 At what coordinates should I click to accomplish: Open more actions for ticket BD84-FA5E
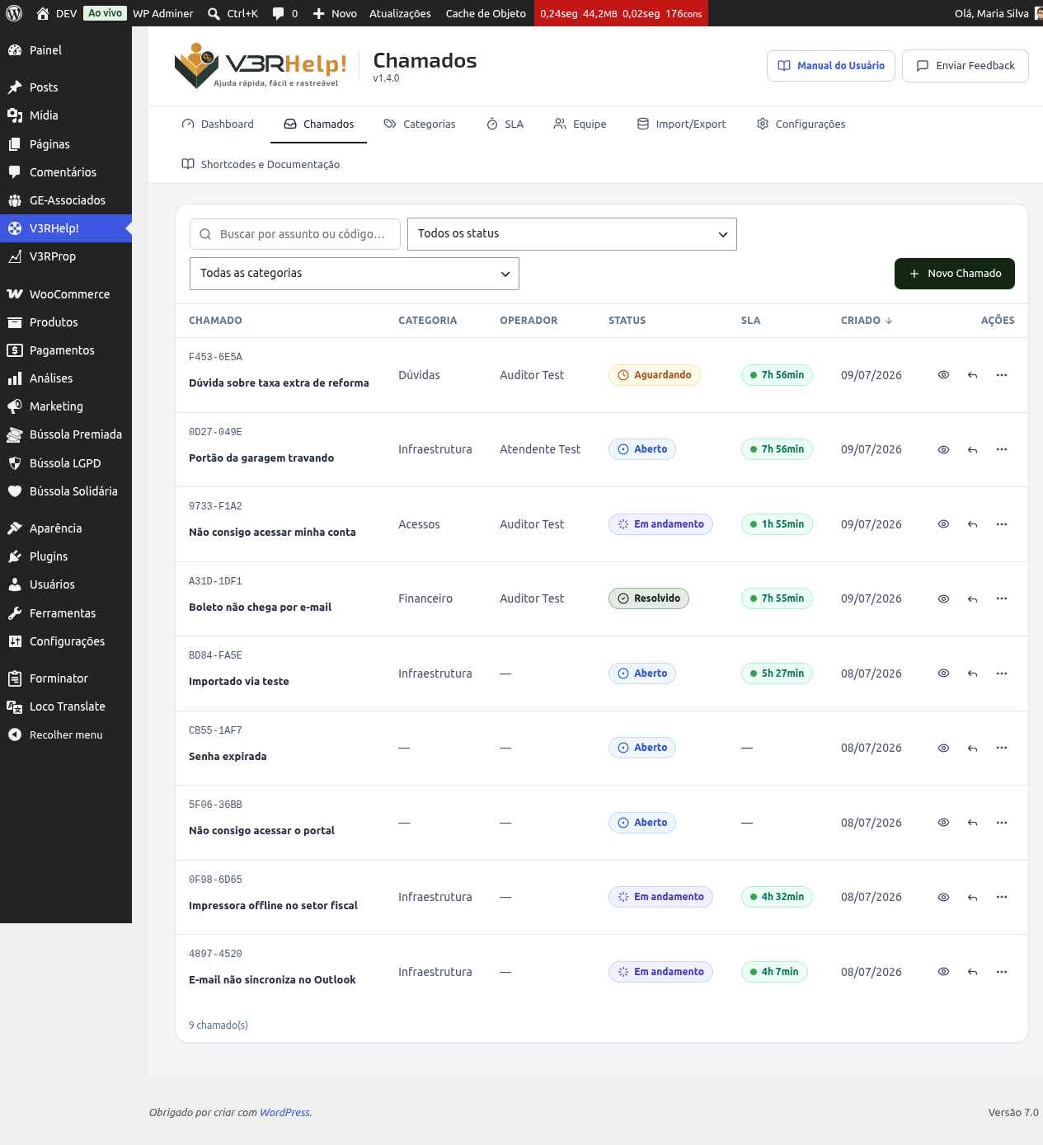click(1002, 673)
